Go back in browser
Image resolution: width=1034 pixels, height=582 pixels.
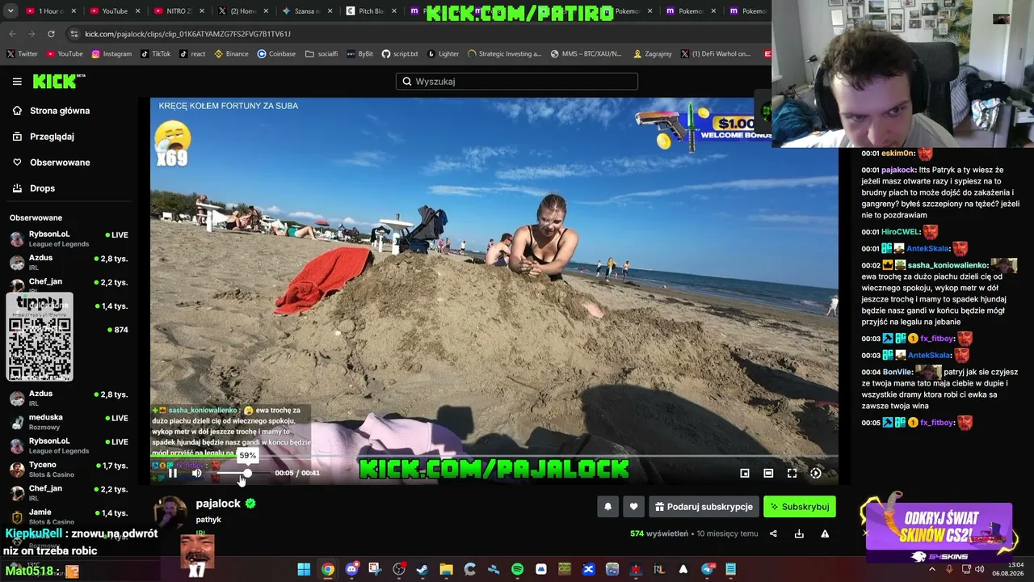[x=12, y=34]
